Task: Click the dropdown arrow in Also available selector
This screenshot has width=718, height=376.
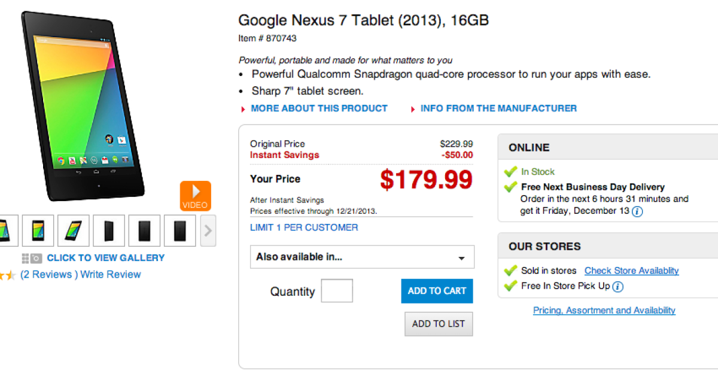Action: pyautogui.click(x=461, y=258)
